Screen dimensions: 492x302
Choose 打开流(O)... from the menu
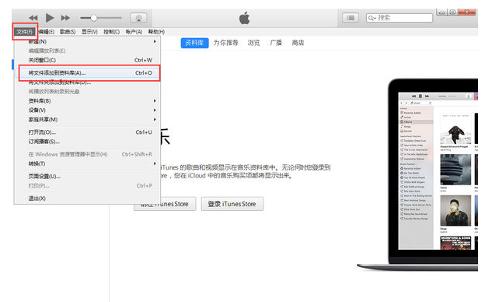(x=87, y=132)
